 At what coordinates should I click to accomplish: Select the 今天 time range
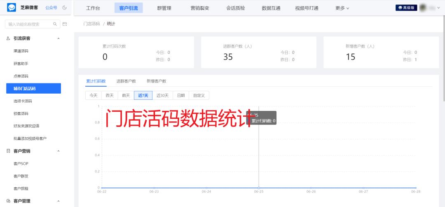pyautogui.click(x=94, y=95)
